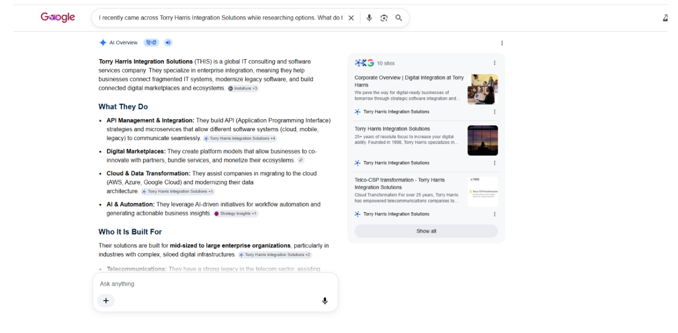The image size is (678, 333).
Task: Start voice search with microphone icon
Action: tap(369, 18)
